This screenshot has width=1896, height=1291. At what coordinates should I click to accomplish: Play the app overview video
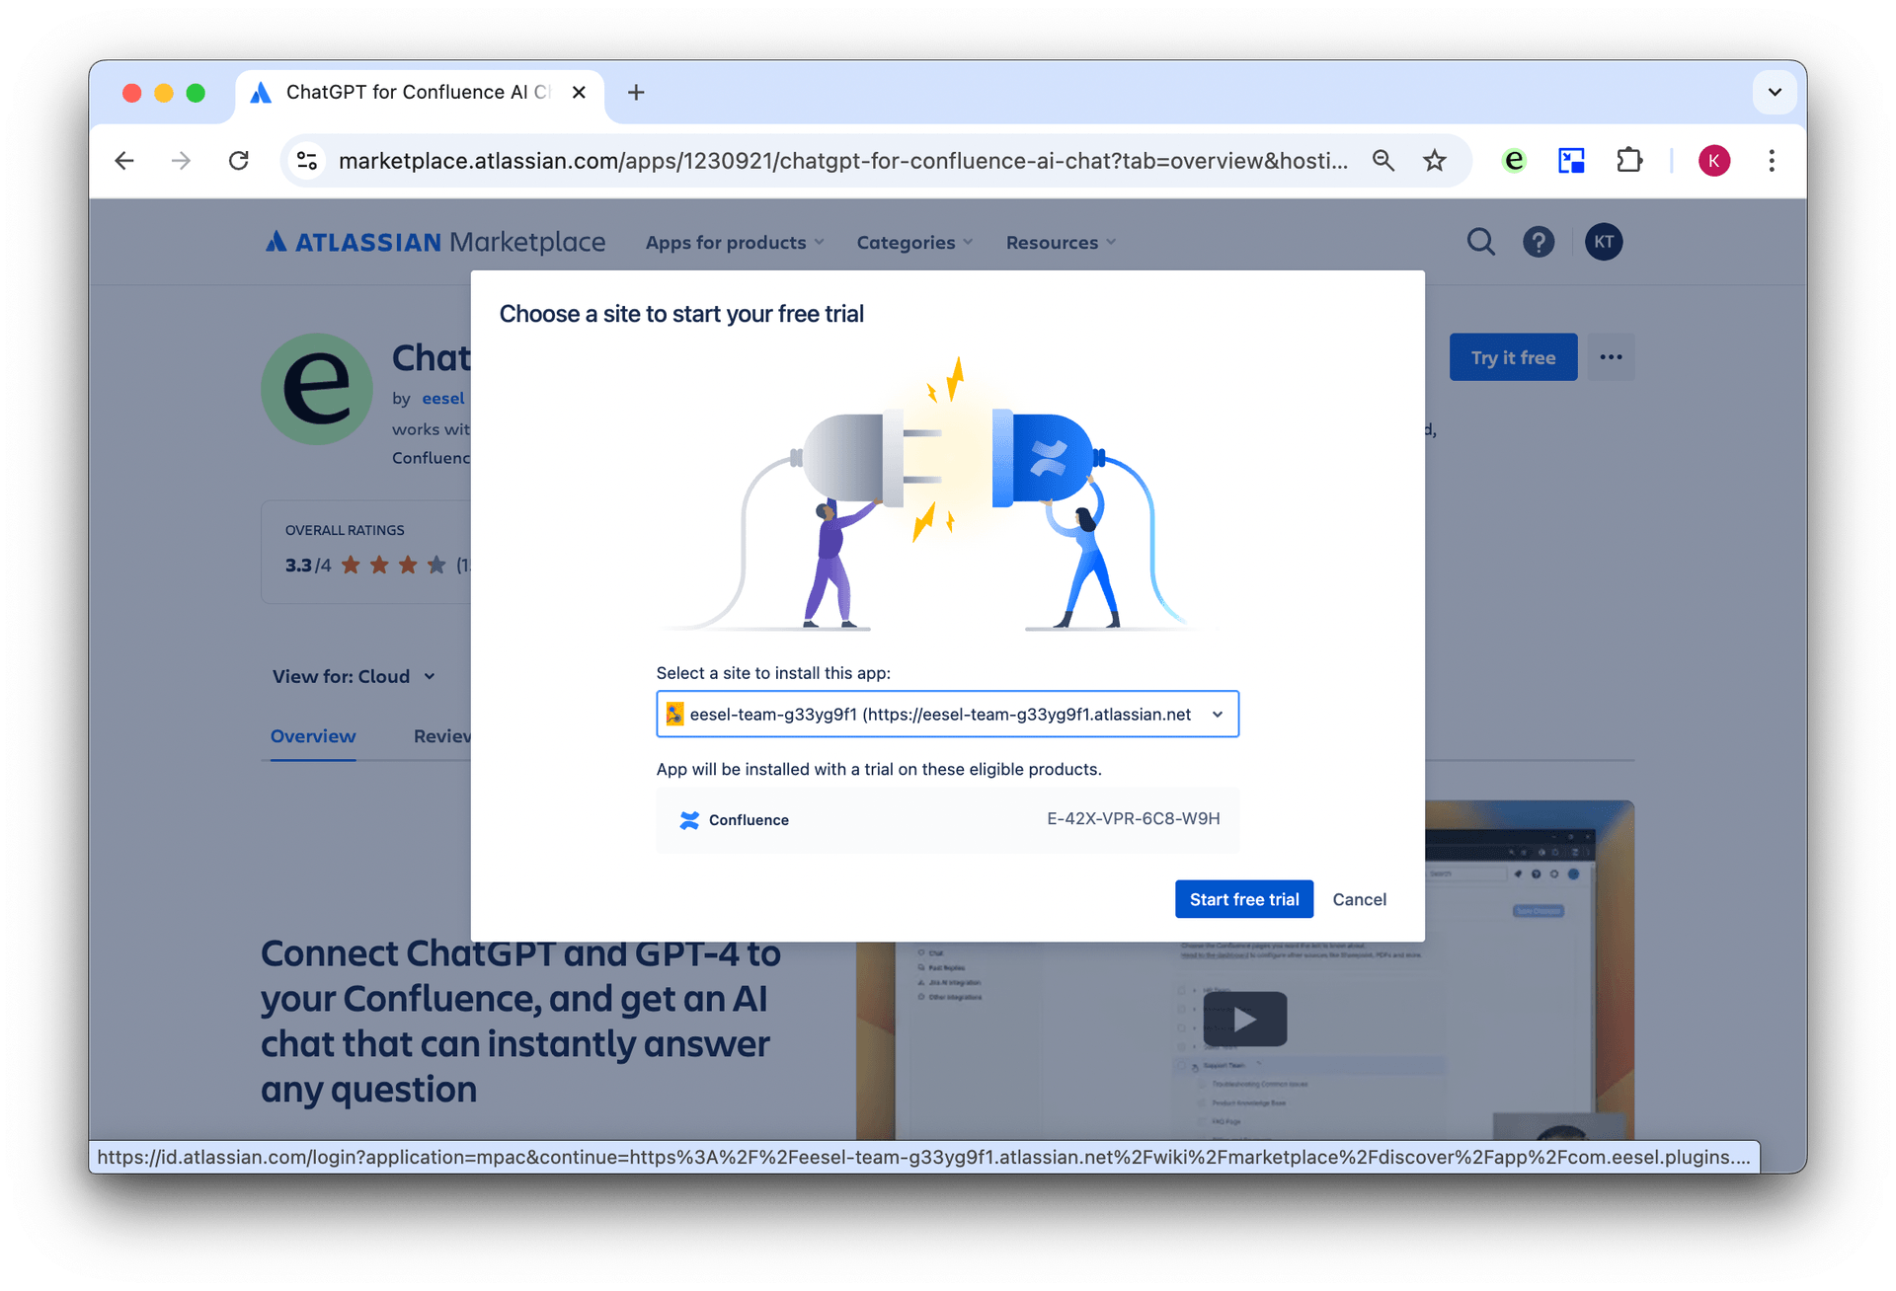(1244, 1019)
